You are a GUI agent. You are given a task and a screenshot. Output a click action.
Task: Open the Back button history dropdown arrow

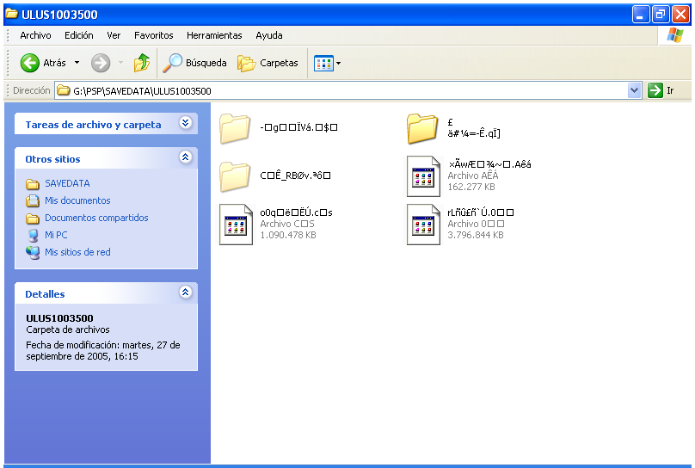(77, 63)
